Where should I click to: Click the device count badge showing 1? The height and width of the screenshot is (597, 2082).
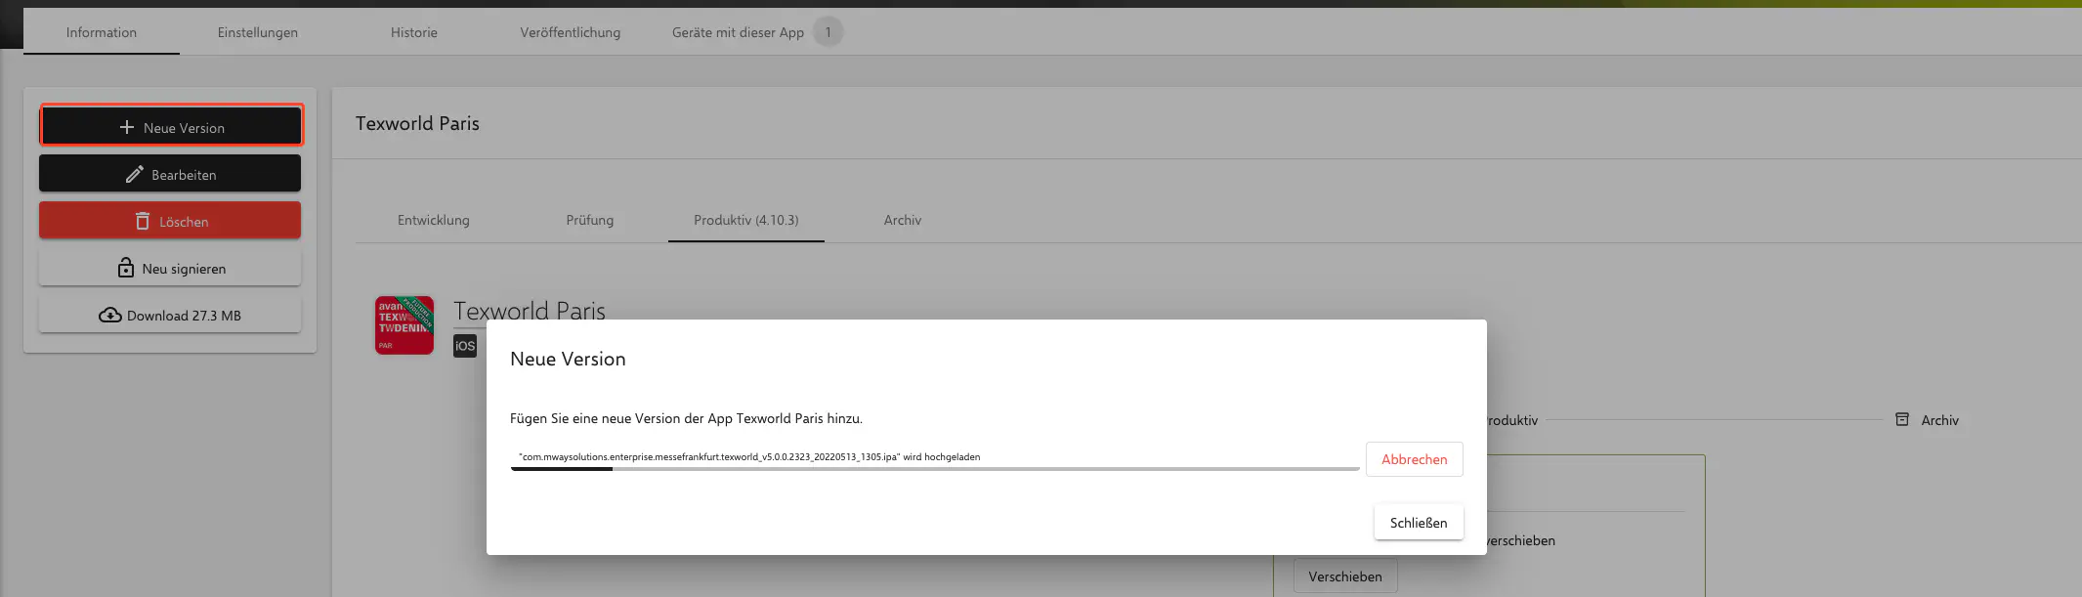tap(828, 32)
